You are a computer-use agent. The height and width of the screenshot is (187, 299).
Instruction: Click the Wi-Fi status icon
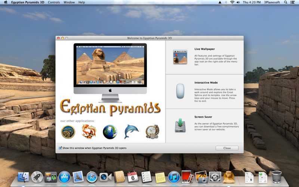[232, 2]
